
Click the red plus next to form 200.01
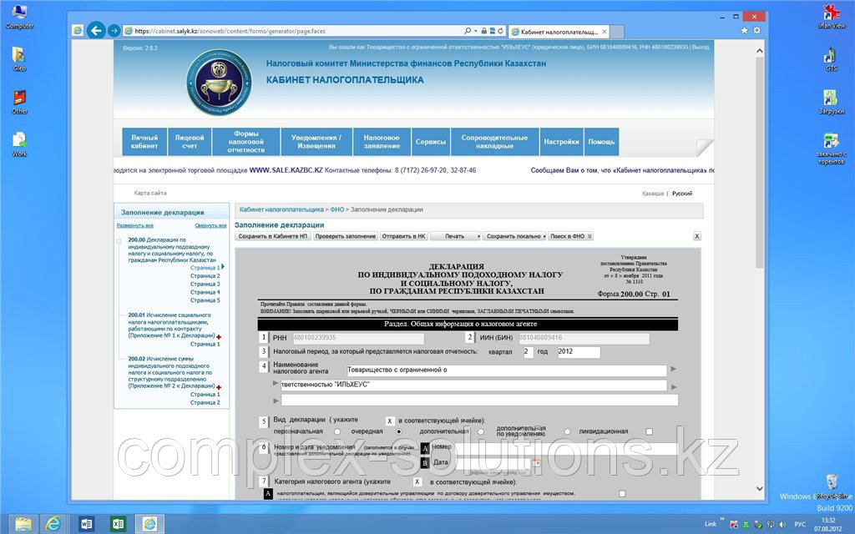click(x=220, y=336)
